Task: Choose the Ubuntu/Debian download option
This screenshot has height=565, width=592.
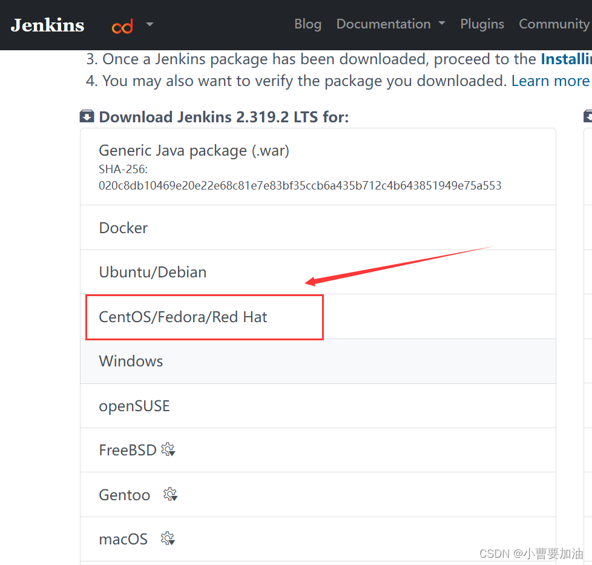Action: click(x=318, y=272)
